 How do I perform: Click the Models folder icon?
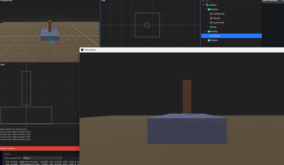pos(209,40)
